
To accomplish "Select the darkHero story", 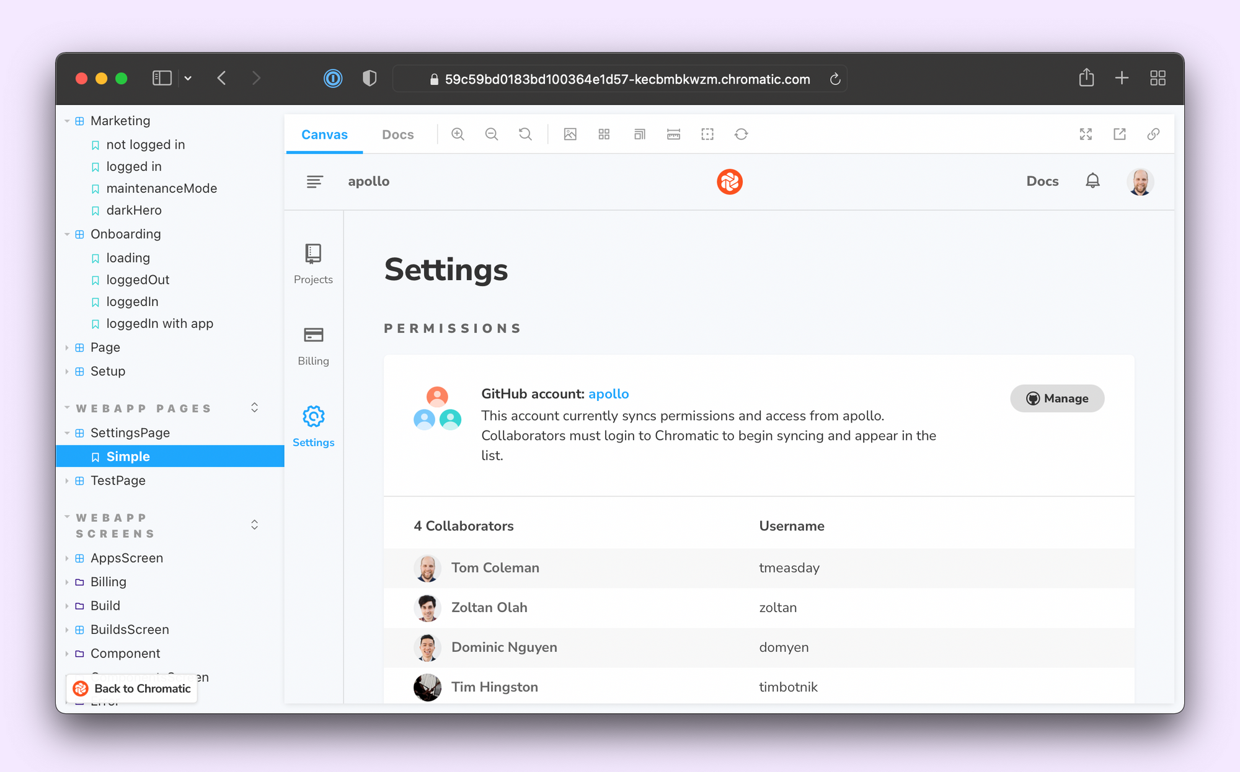I will 133,211.
